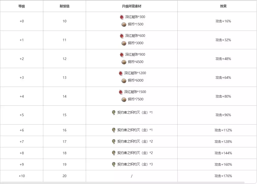Click the contractor material icon in row +9
Image resolution: width=257 pixels, height=184 pixels.
114,164
